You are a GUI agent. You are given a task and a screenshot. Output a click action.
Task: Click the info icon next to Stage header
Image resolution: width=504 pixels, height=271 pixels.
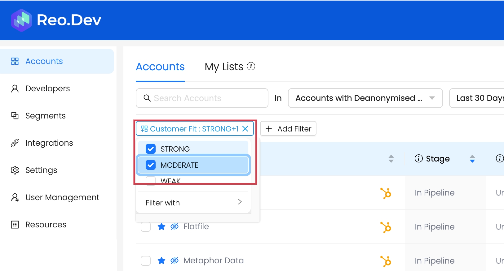click(418, 159)
